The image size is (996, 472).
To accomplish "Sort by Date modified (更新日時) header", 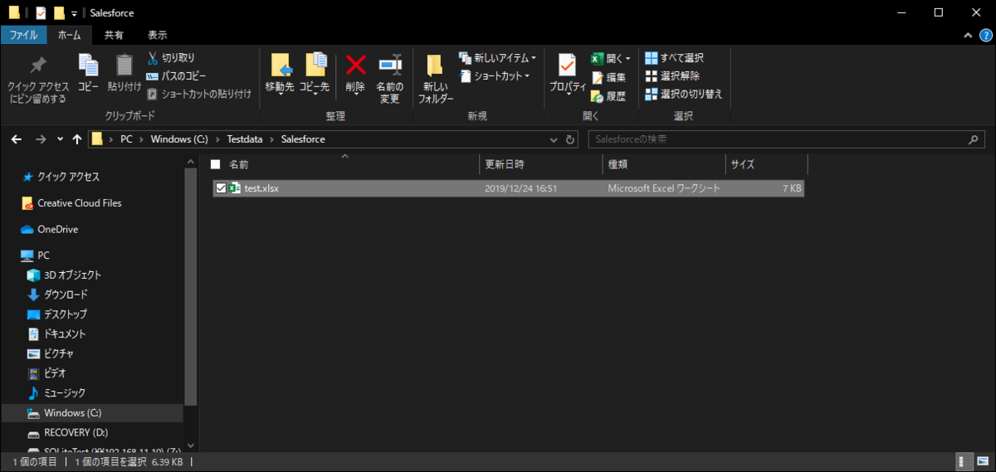I will (x=540, y=164).
